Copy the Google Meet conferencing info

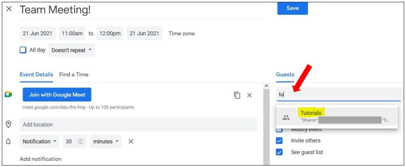click(237, 95)
